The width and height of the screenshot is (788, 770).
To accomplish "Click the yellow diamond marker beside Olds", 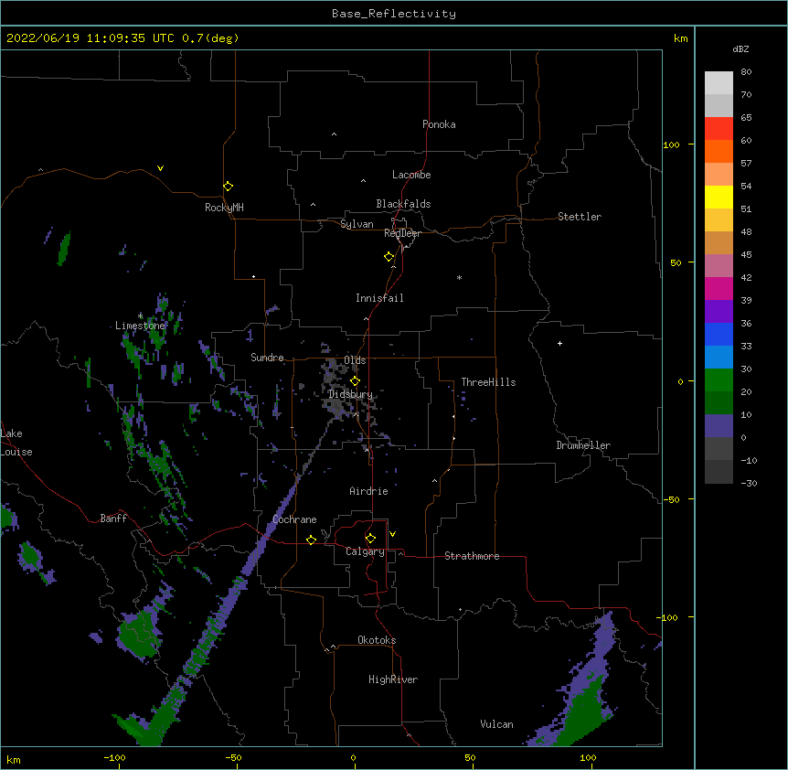I will point(355,381).
